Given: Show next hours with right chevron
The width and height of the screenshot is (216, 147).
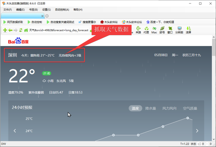Looking at the screenshot, I should pos(197,131).
